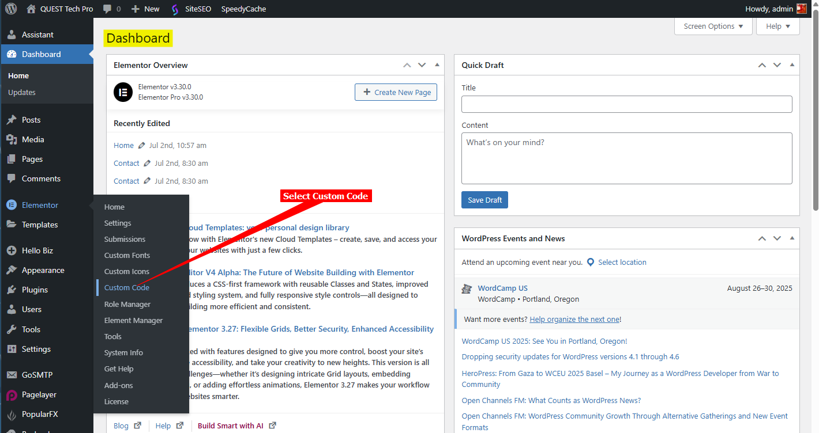Click the Dashboard gauge icon
This screenshot has width=819, height=433.
pos(12,54)
